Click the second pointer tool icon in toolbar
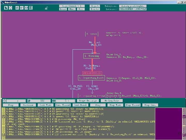186x140 pixels. pos(10,8)
